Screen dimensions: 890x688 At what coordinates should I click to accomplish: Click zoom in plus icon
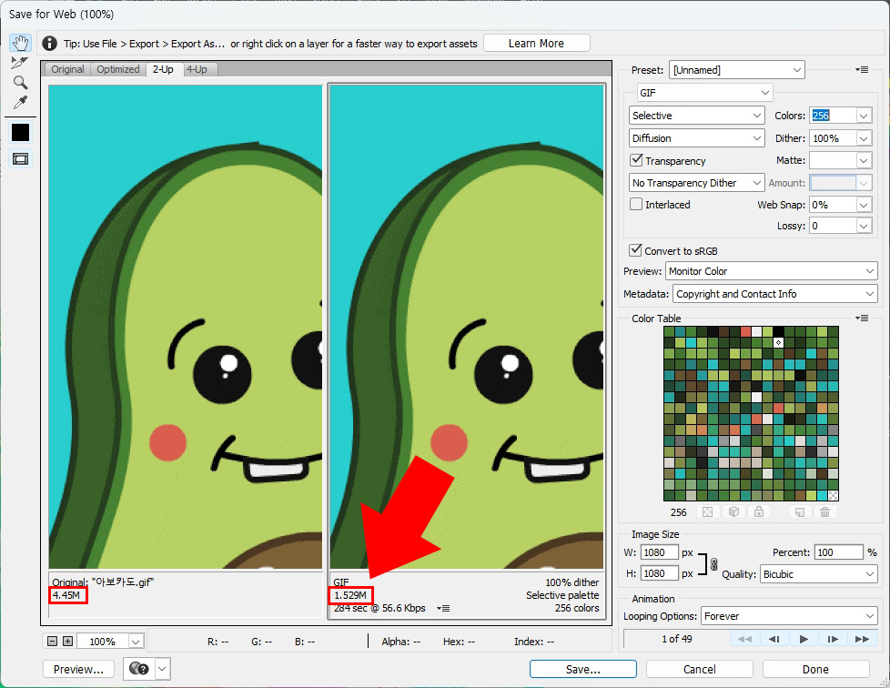[67, 642]
